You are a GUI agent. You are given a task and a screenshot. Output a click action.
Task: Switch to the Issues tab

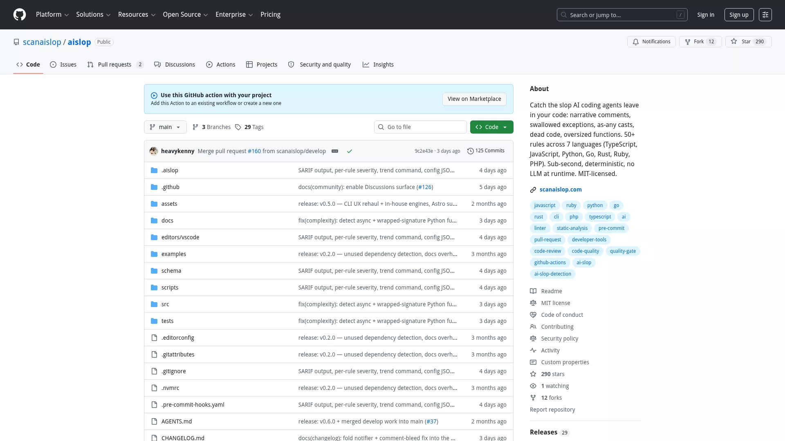click(63, 65)
